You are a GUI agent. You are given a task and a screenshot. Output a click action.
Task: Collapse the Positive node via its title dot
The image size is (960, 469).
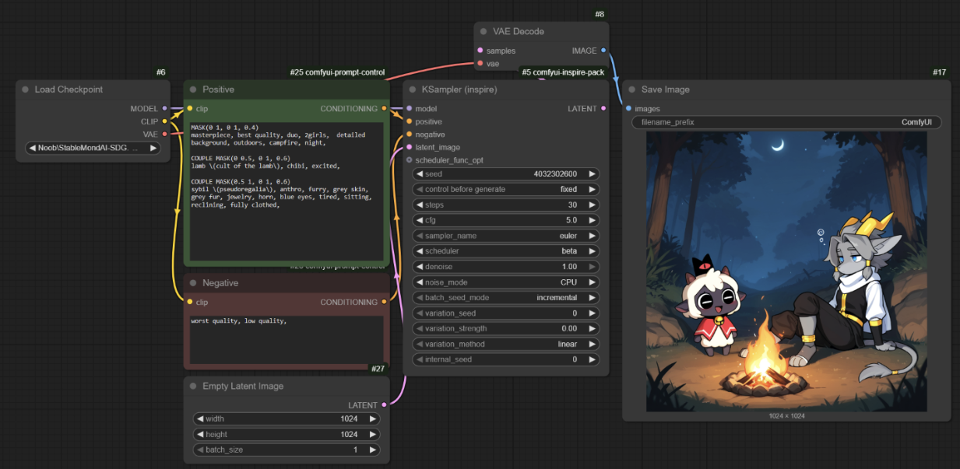[x=193, y=89]
